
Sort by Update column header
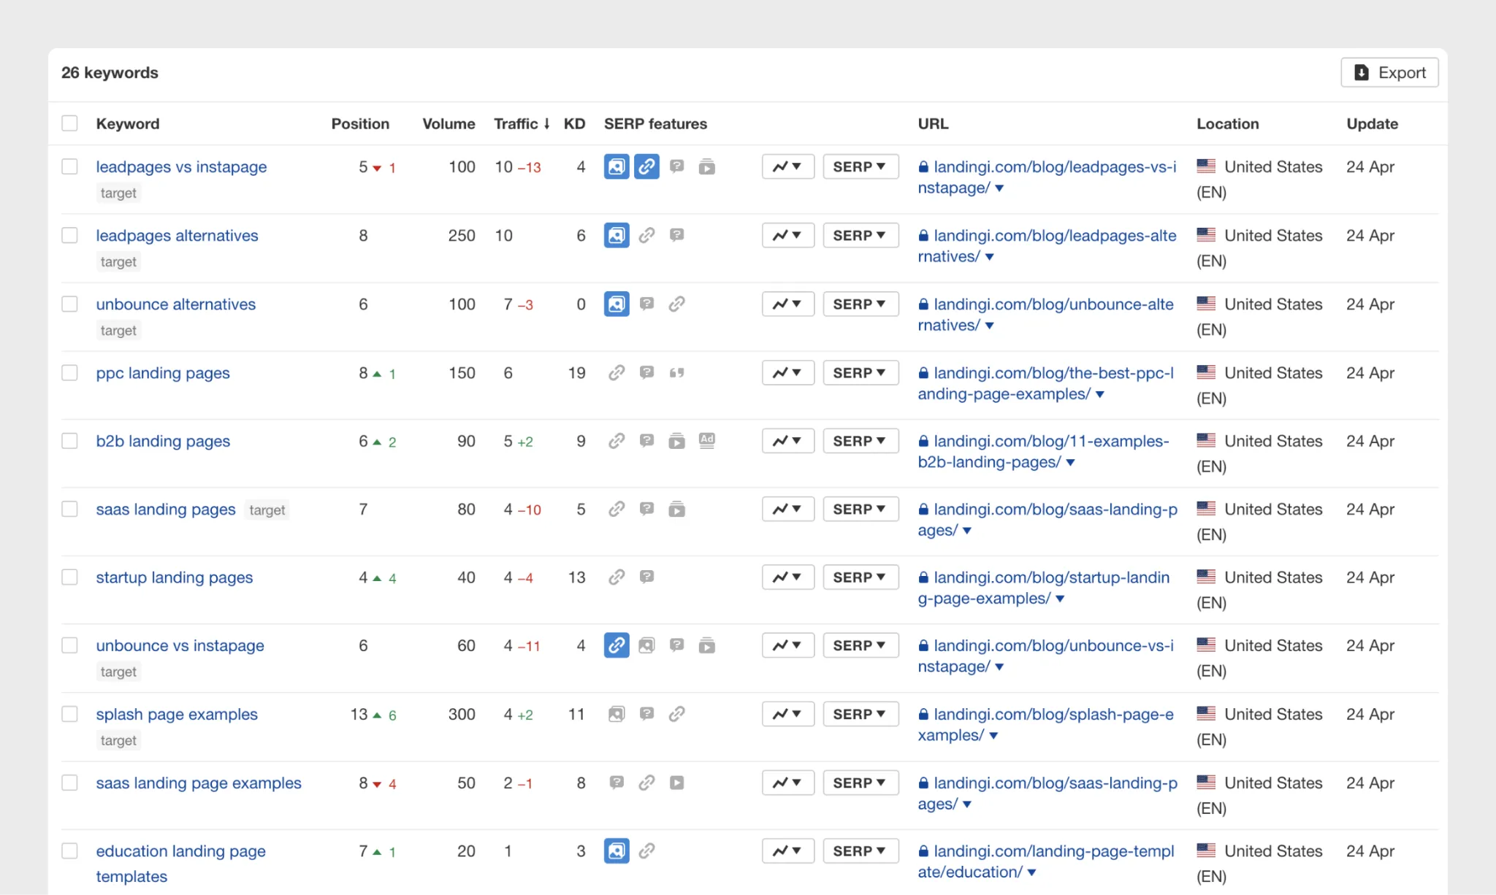[1372, 123]
